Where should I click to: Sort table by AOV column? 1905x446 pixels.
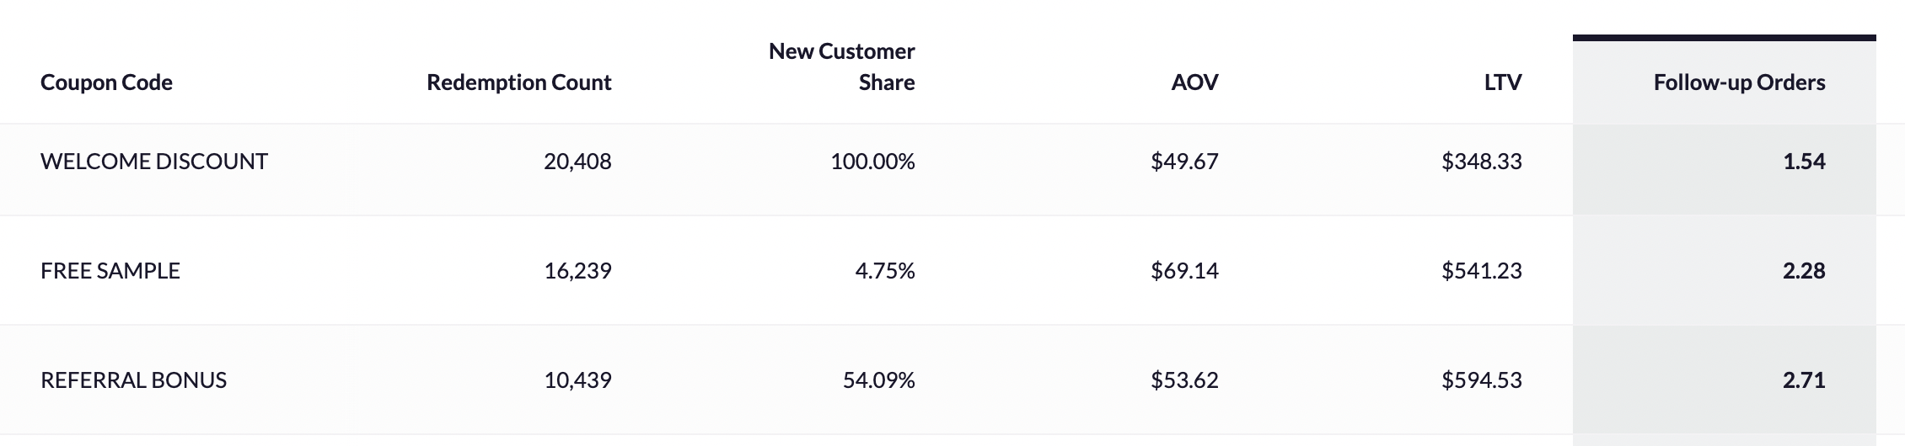1194,82
